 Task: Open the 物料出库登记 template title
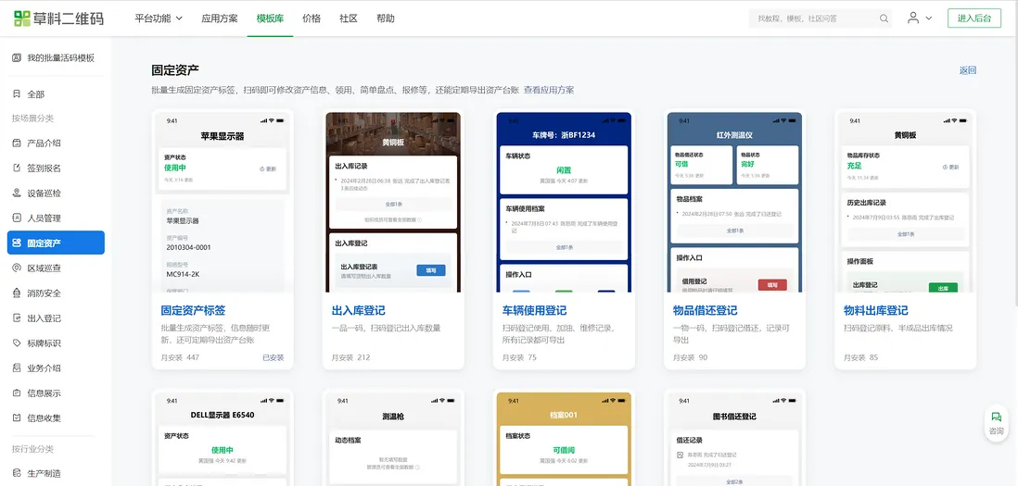[876, 311]
